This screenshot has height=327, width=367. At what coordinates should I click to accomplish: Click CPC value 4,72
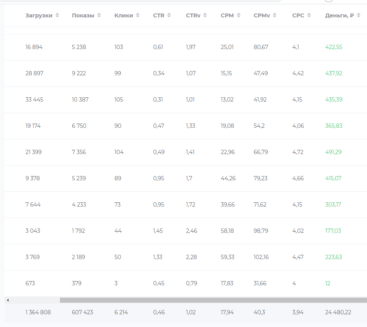(298, 152)
